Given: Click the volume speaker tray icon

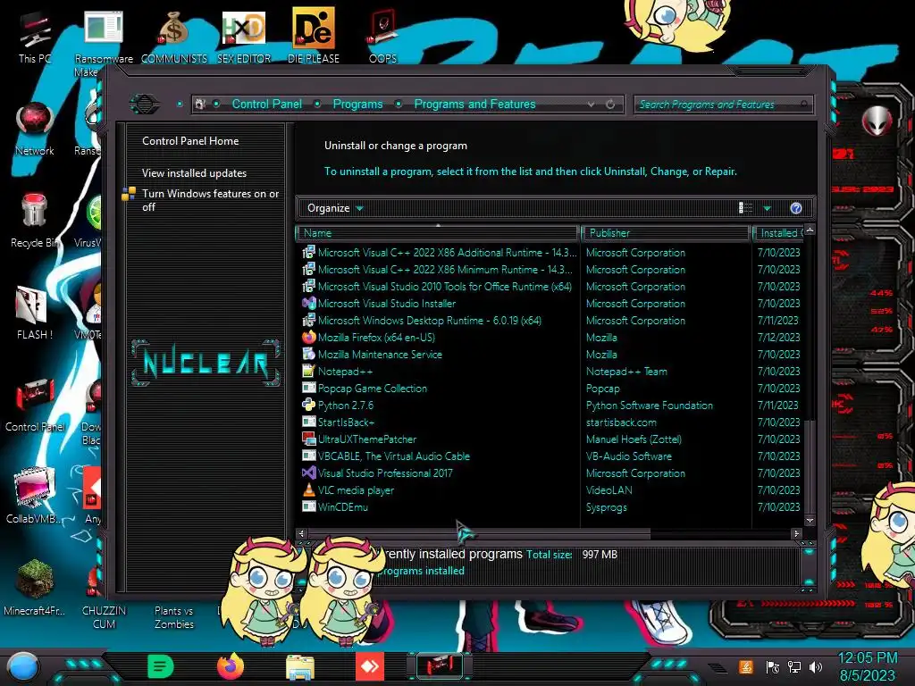Looking at the screenshot, I should pos(816,666).
